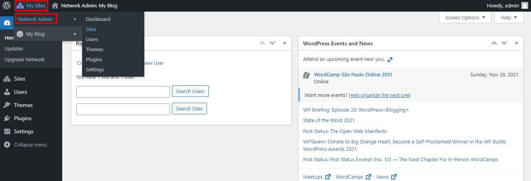Click the WordPress logo in admin bar
The image size is (531, 181).
(7, 5)
